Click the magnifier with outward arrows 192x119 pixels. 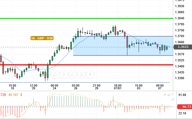tap(73, 74)
